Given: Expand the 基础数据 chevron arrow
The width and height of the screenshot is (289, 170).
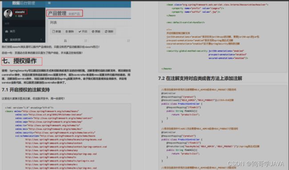Looking at the screenshot, I should click(41, 40).
